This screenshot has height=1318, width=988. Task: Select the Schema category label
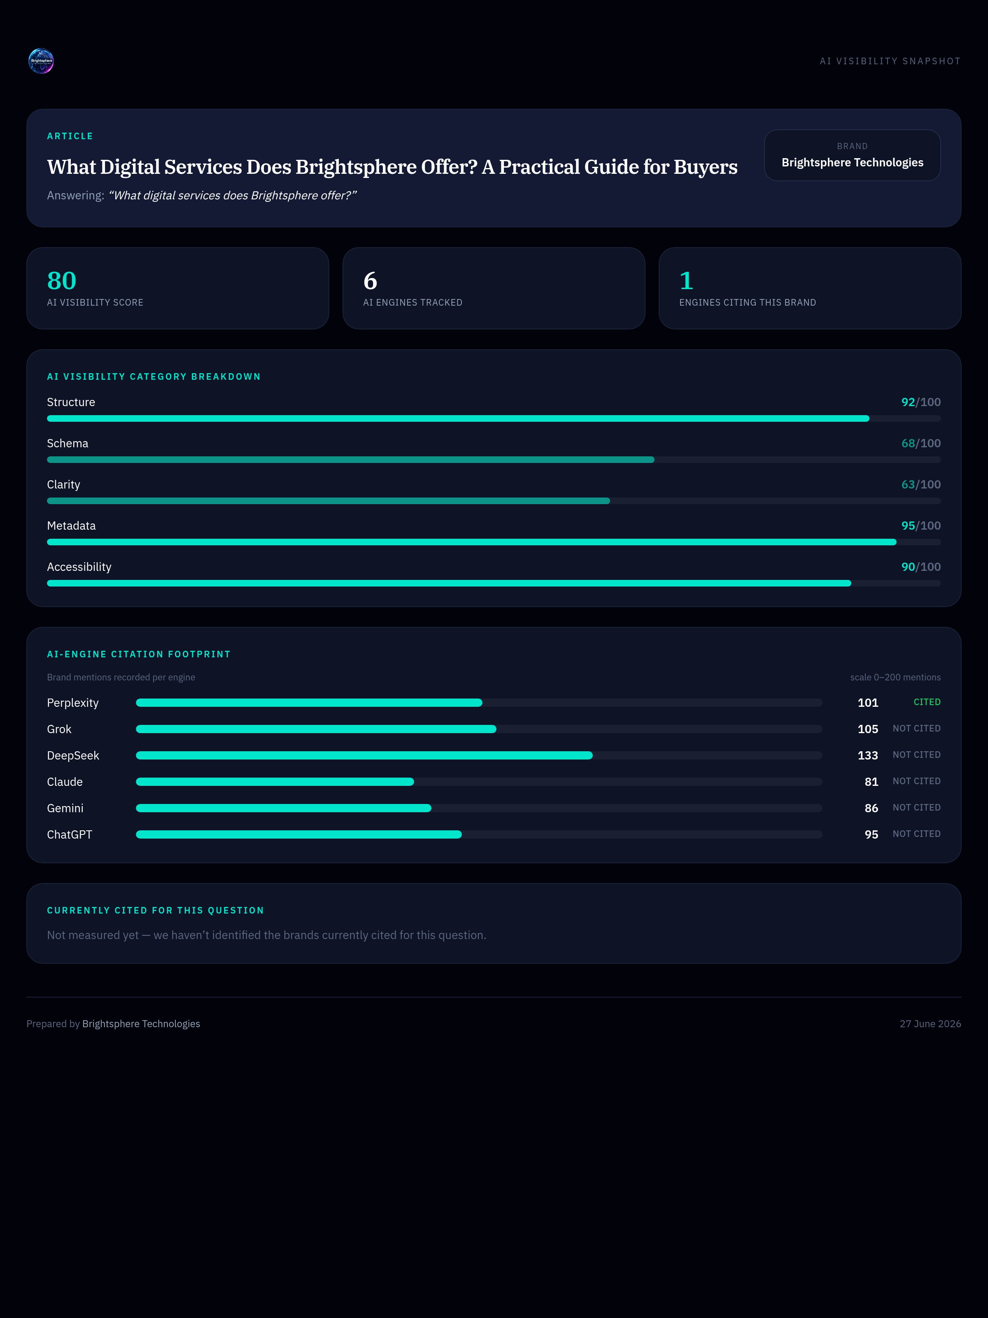pyautogui.click(x=67, y=443)
